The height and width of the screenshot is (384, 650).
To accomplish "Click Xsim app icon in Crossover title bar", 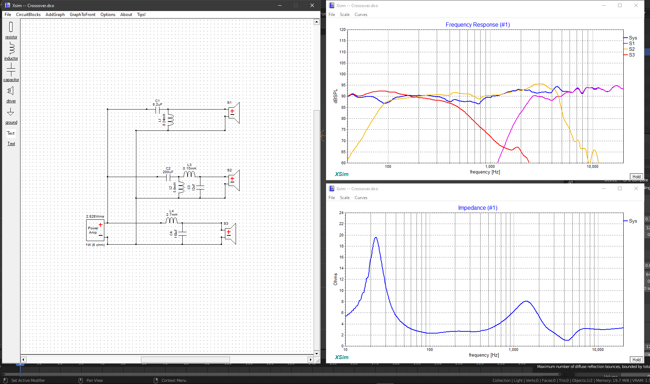I will pos(7,5).
